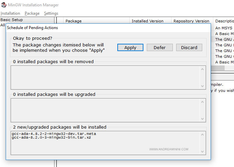The width and height of the screenshot is (234, 167).
Task: Open the Installation menu
Action: [10, 13]
